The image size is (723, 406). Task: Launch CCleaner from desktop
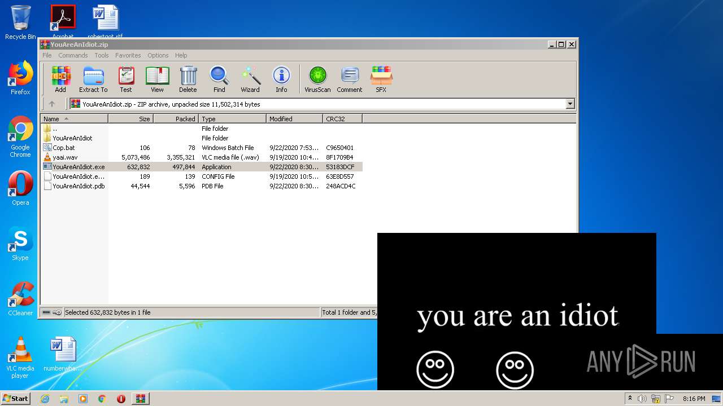tap(20, 299)
